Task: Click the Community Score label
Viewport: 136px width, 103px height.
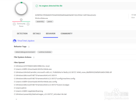Action: [x=21, y=25]
